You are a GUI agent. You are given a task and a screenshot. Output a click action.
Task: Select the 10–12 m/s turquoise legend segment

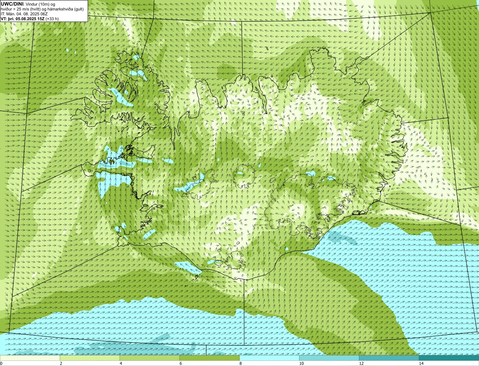click(x=329, y=358)
